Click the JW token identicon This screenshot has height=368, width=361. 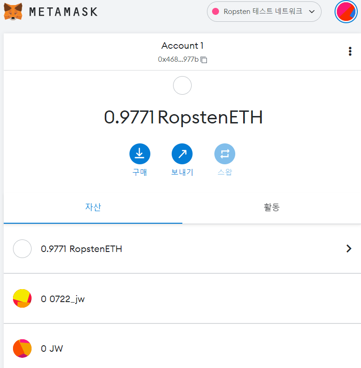(x=22, y=349)
